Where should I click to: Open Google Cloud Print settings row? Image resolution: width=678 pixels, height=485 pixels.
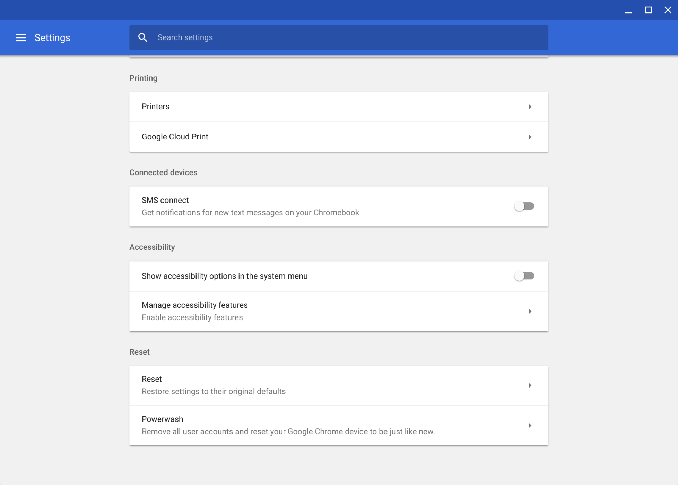pos(175,137)
